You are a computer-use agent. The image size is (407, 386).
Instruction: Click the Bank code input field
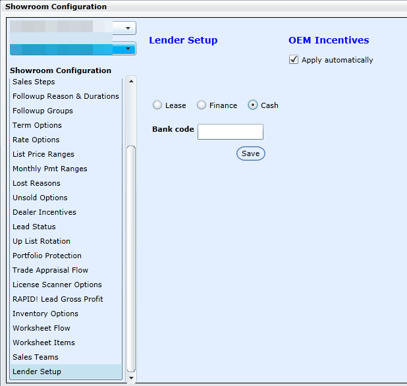coord(230,132)
